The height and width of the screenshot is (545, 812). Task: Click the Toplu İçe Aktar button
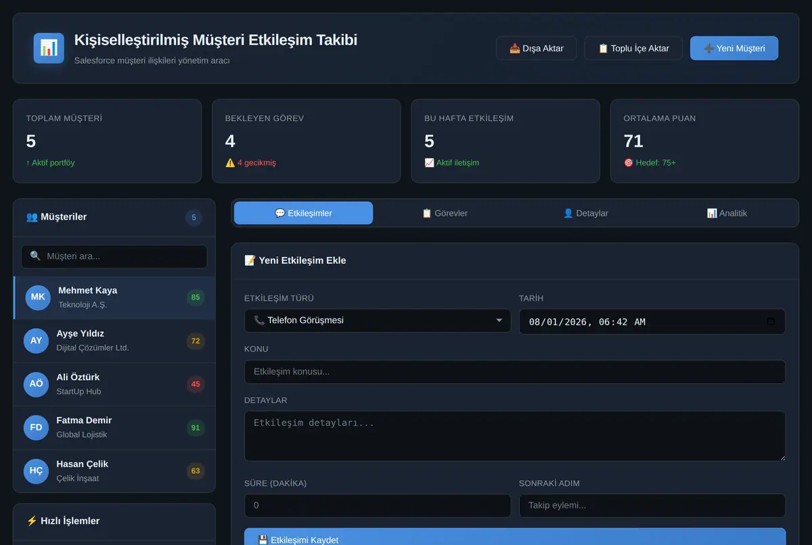pyautogui.click(x=633, y=49)
